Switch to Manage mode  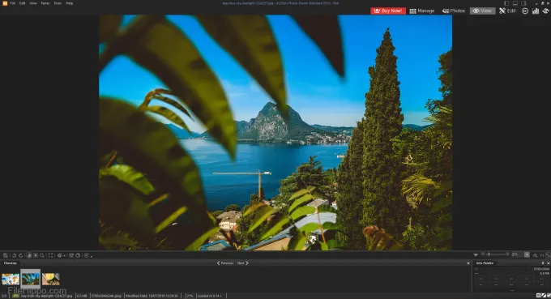point(422,11)
